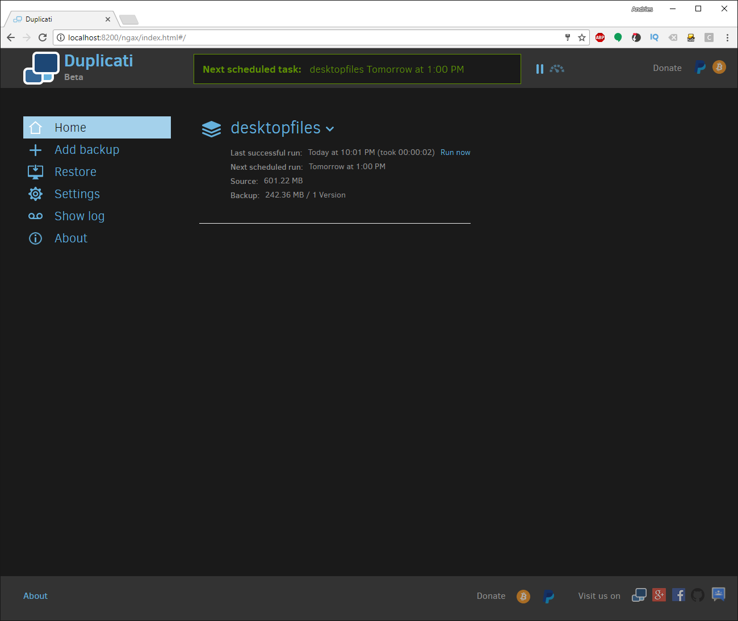
Task: Click the grey backspace-shaped extension icon
Action: 673,37
